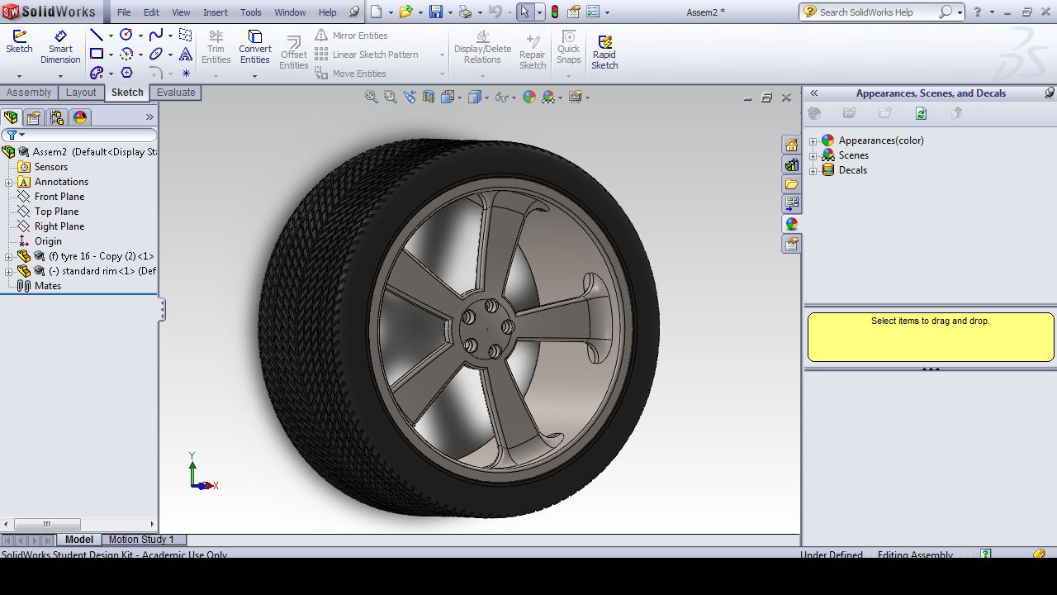Expand the standard rim component node

9,271
